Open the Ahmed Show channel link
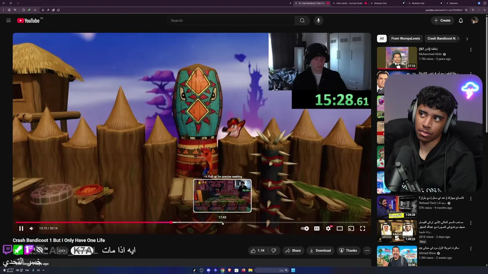The height and width of the screenshot is (274, 488). tap(427, 253)
